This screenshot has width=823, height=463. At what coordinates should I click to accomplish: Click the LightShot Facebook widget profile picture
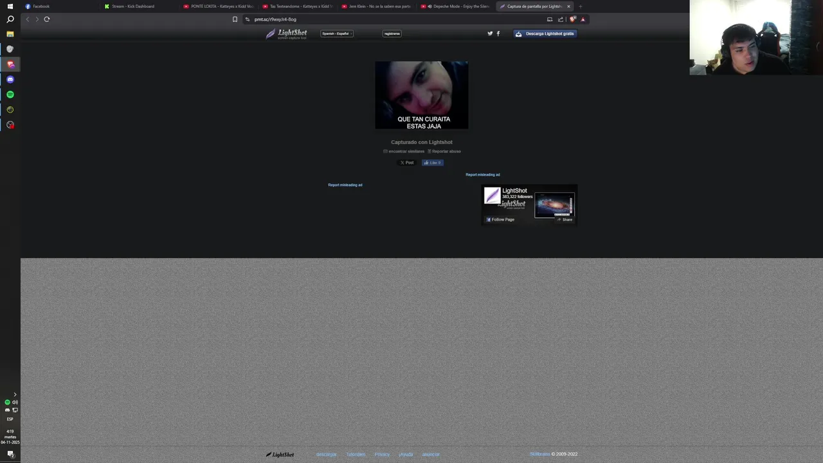coord(492,195)
